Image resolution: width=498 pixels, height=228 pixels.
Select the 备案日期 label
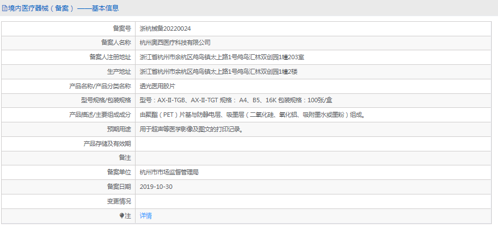click(119, 187)
